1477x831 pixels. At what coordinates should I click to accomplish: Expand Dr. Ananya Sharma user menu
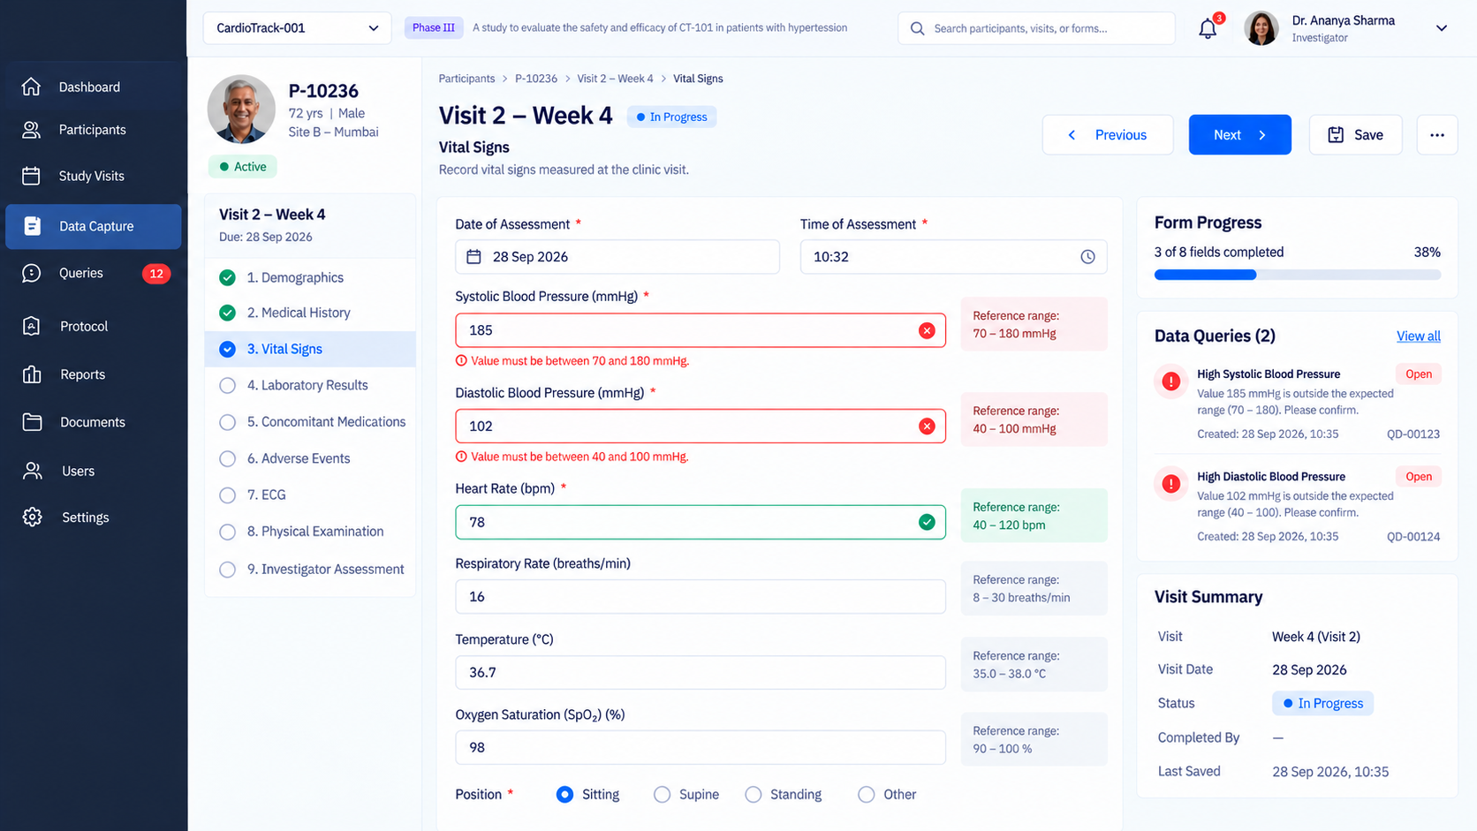click(1441, 28)
